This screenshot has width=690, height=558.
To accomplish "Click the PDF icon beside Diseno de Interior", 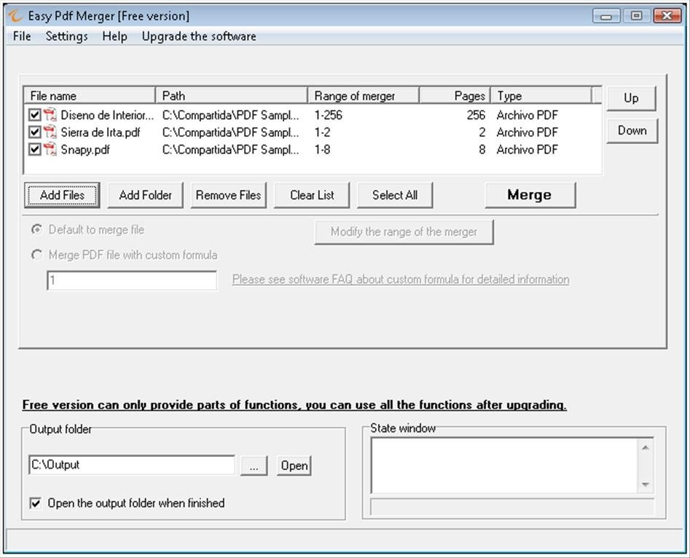I will pyautogui.click(x=50, y=115).
